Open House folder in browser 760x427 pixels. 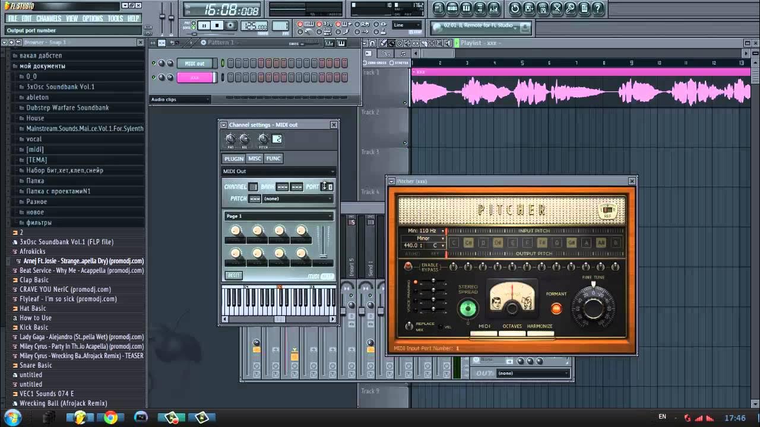coord(35,118)
